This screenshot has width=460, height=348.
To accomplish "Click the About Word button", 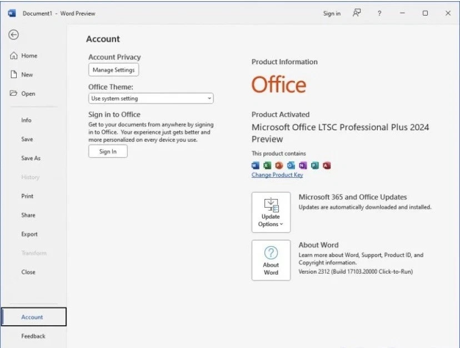I will coord(271,260).
